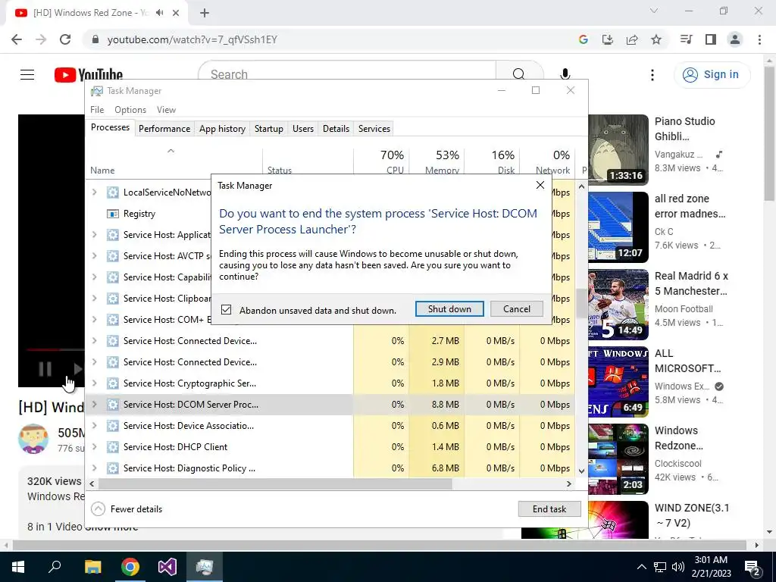Open the File menu in Task Manager
Screen dimensions: 776x582
[x=97, y=110]
